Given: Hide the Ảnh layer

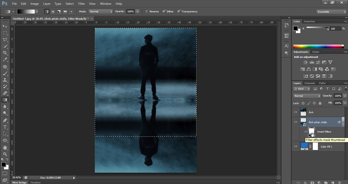Looking at the screenshot, I should (296, 112).
